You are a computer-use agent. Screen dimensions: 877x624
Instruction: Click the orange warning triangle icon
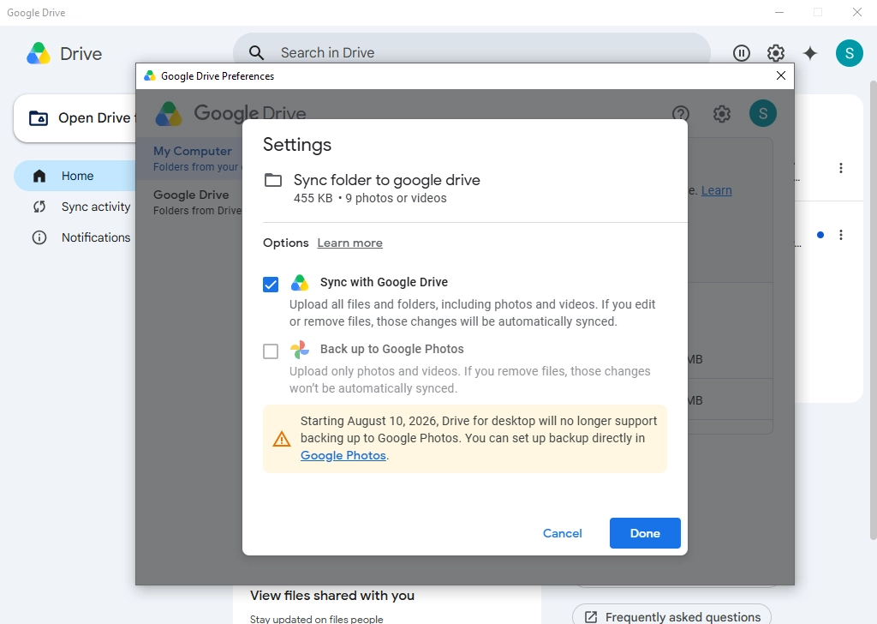tap(281, 439)
